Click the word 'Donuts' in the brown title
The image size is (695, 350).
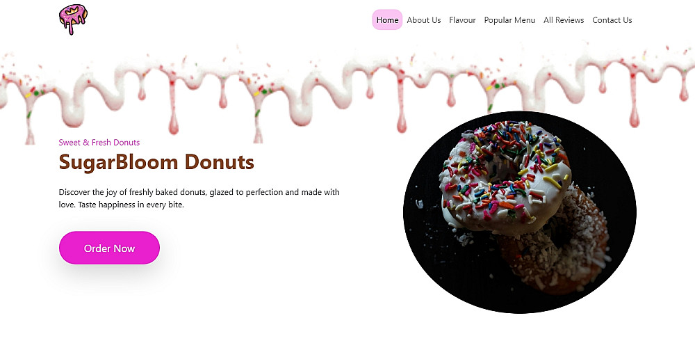(220, 162)
